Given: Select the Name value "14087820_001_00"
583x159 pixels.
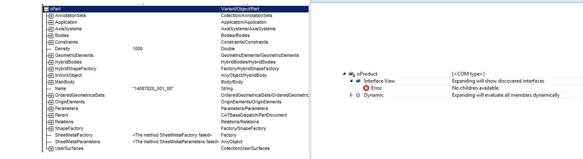Looking at the screenshot, I should 153,88.
